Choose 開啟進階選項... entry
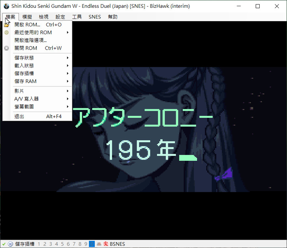 click(x=37, y=40)
